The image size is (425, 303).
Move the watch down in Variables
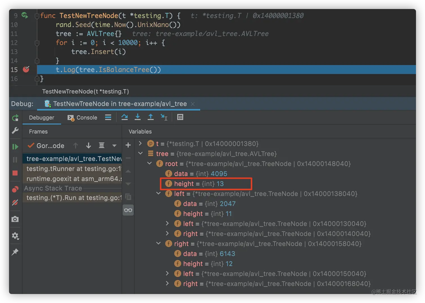click(128, 184)
